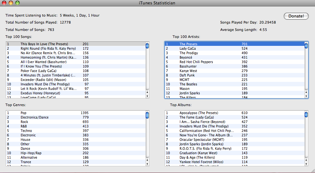Select Lady GaGa in Top Artists
Viewport: 315px width, 173px height.
click(235, 48)
